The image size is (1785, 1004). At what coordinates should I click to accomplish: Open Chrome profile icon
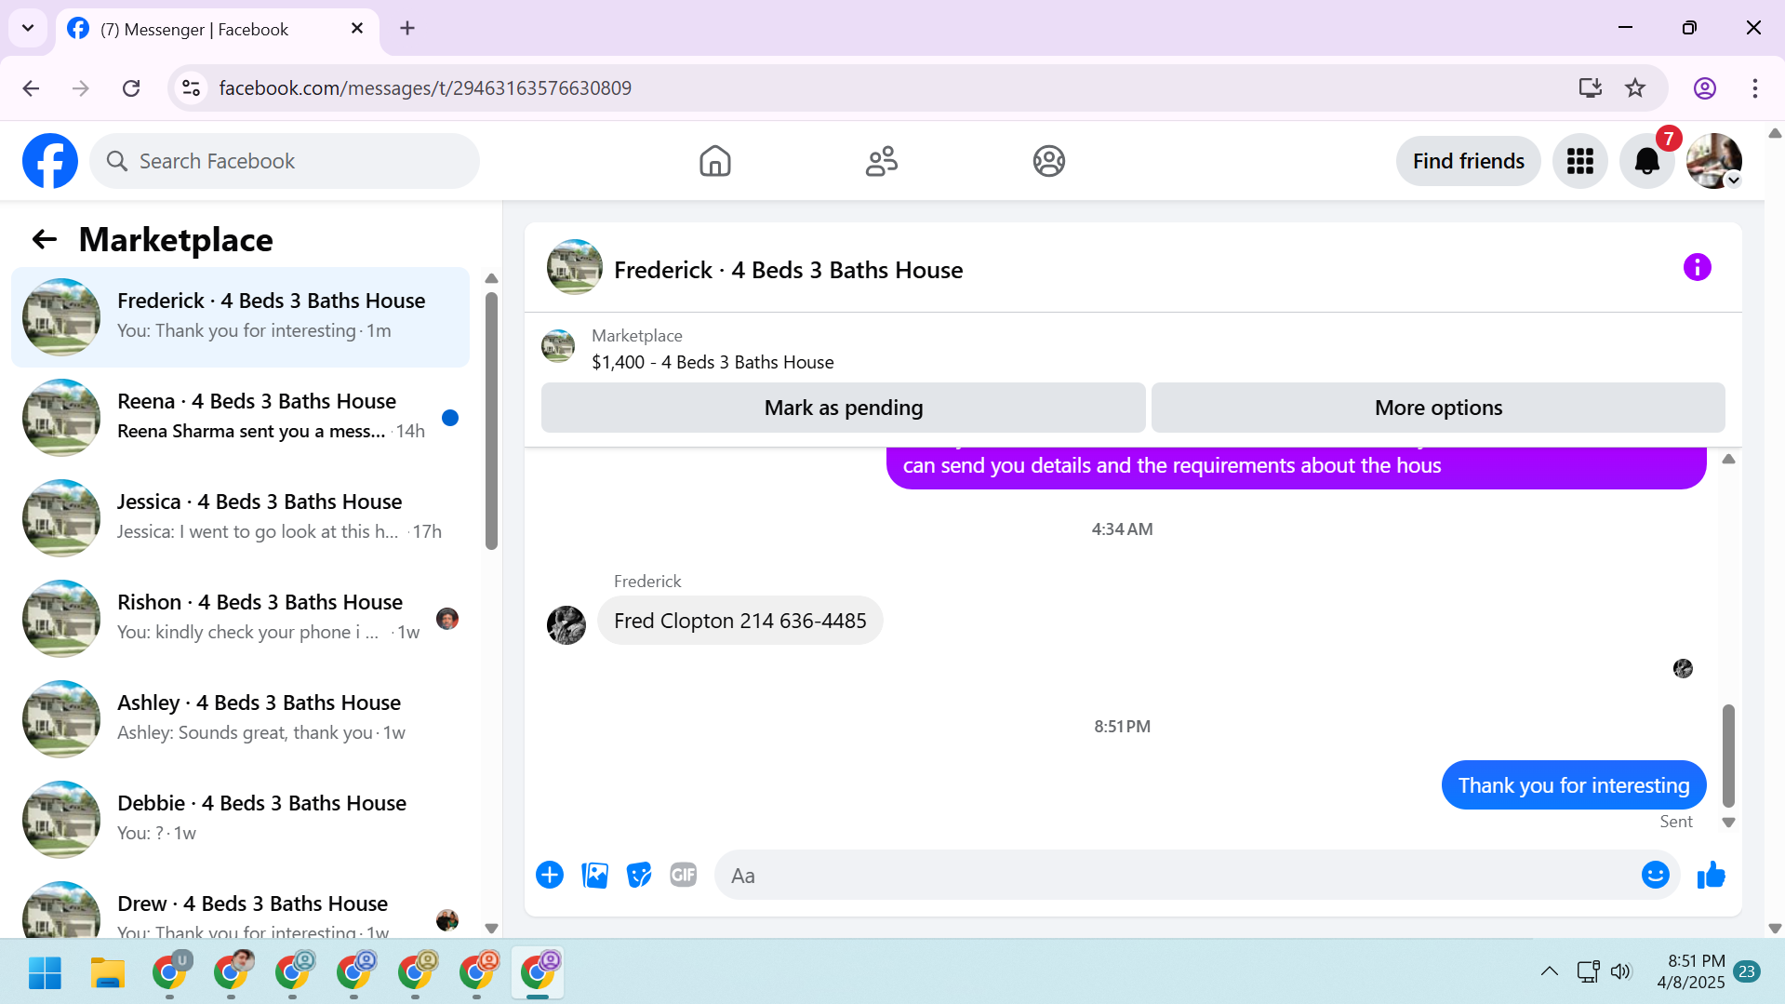click(1704, 87)
